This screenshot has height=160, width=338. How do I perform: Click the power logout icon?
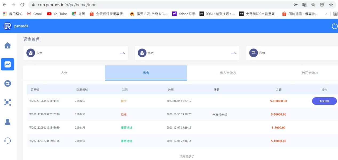335,26
